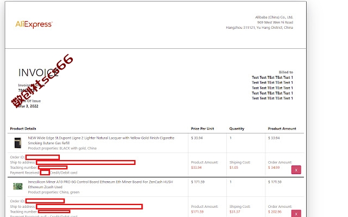Click the 'Product Details' column header

click(x=23, y=129)
